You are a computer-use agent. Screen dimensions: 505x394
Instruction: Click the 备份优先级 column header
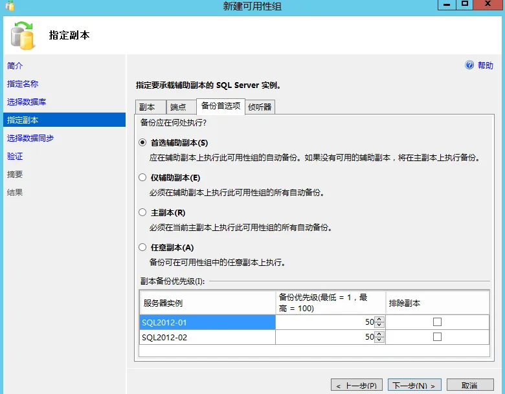[331, 303]
